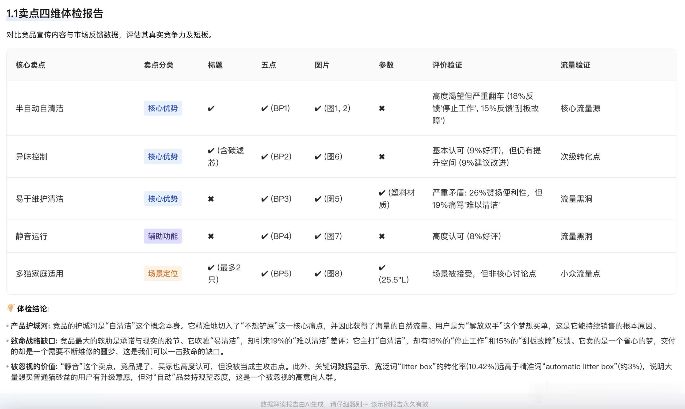
Task: Click the ✔ (图5) cell
Action: 328,199
